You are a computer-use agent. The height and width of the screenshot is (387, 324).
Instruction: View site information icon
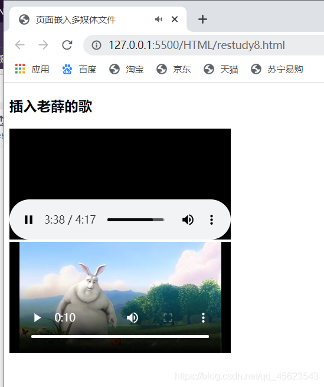click(96, 45)
